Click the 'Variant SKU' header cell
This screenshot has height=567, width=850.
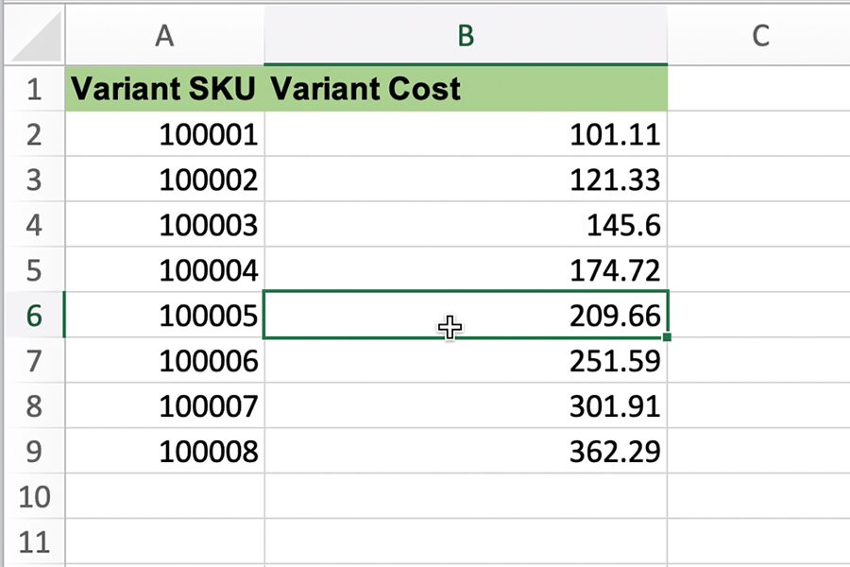point(164,89)
